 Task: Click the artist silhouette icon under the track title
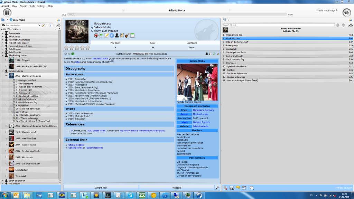tap(117, 36)
